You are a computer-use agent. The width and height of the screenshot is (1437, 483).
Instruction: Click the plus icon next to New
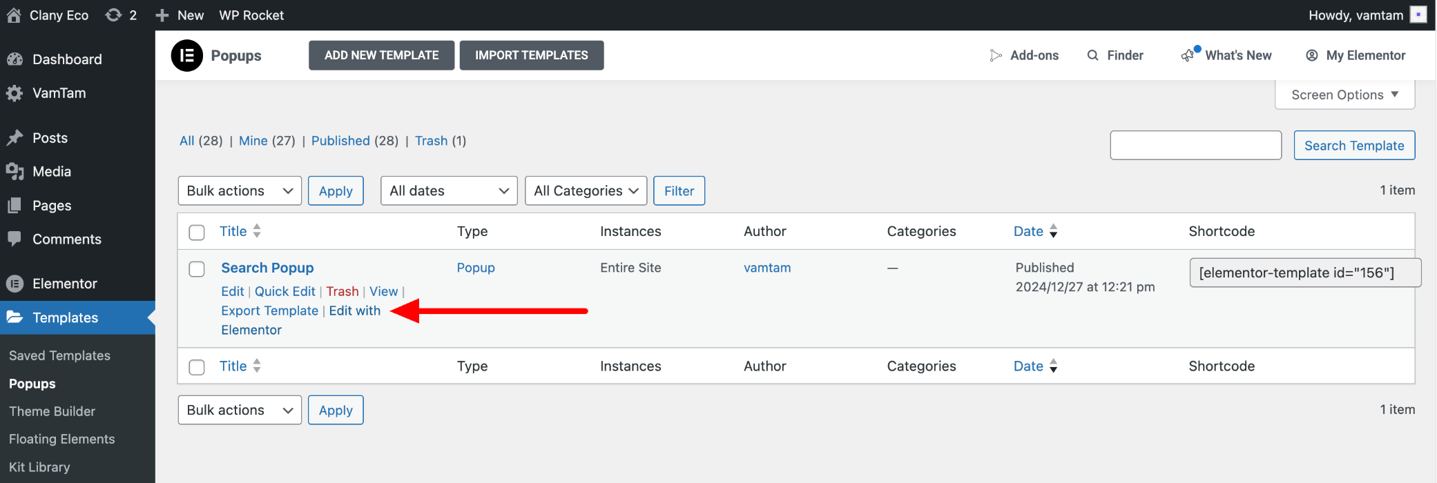(162, 15)
